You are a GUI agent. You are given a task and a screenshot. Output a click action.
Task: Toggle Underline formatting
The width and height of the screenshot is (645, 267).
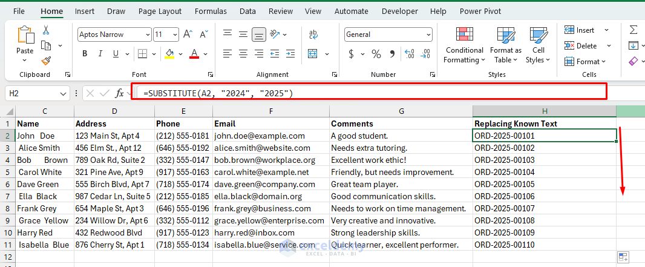tap(116, 53)
